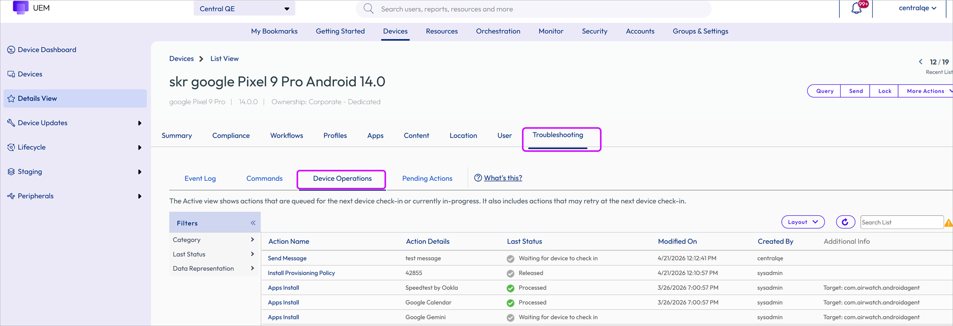Open Groups & Settings menu
Image resolution: width=953 pixels, height=326 pixels.
pos(700,31)
